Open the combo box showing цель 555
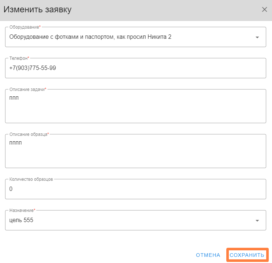 (x=127, y=220)
